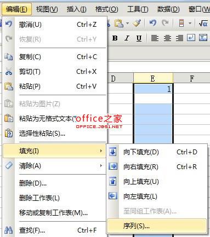This screenshot has height=237, width=210.
Task: Select 向下填充(D) in fill submenu
Action: (x=157, y=152)
